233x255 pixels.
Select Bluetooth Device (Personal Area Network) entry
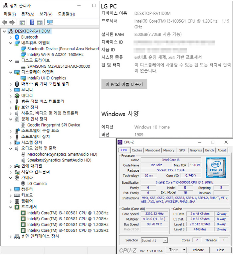click(x=63, y=49)
